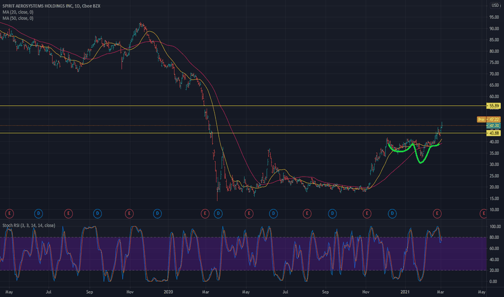Viewport: 504px width, 297px height.
Task: Click the earnings E marker above May 2019
Action: pyautogui.click(x=10, y=213)
